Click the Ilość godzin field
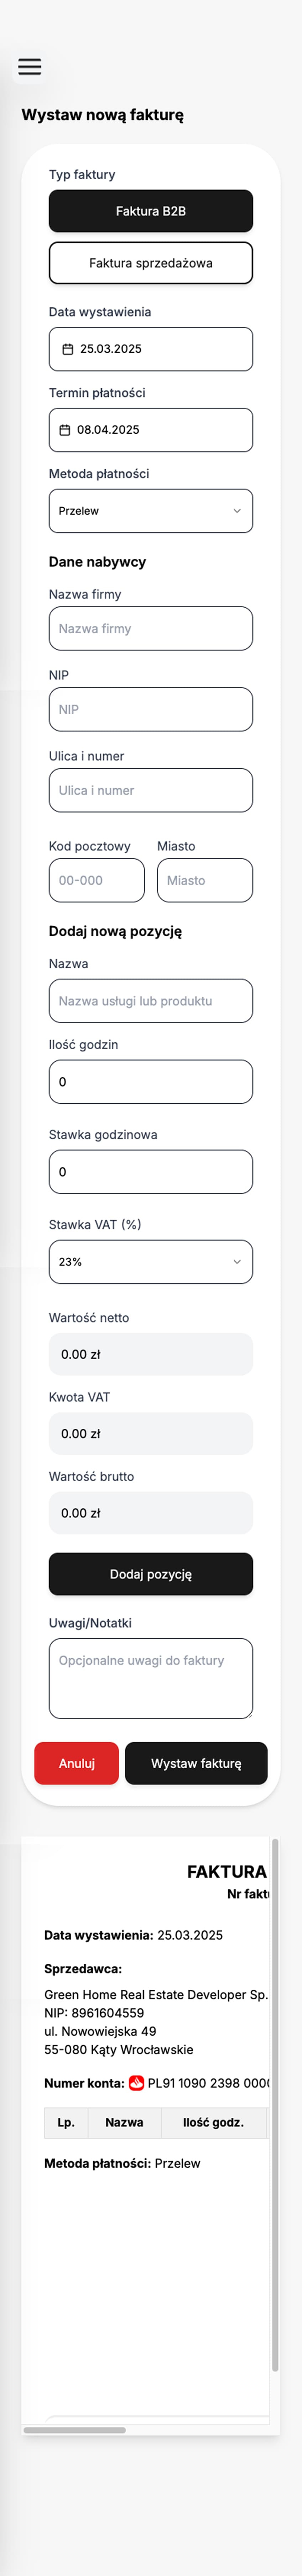 point(151,1082)
